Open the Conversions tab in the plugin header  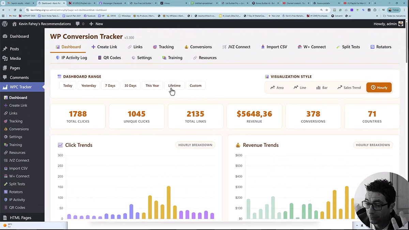click(198, 47)
